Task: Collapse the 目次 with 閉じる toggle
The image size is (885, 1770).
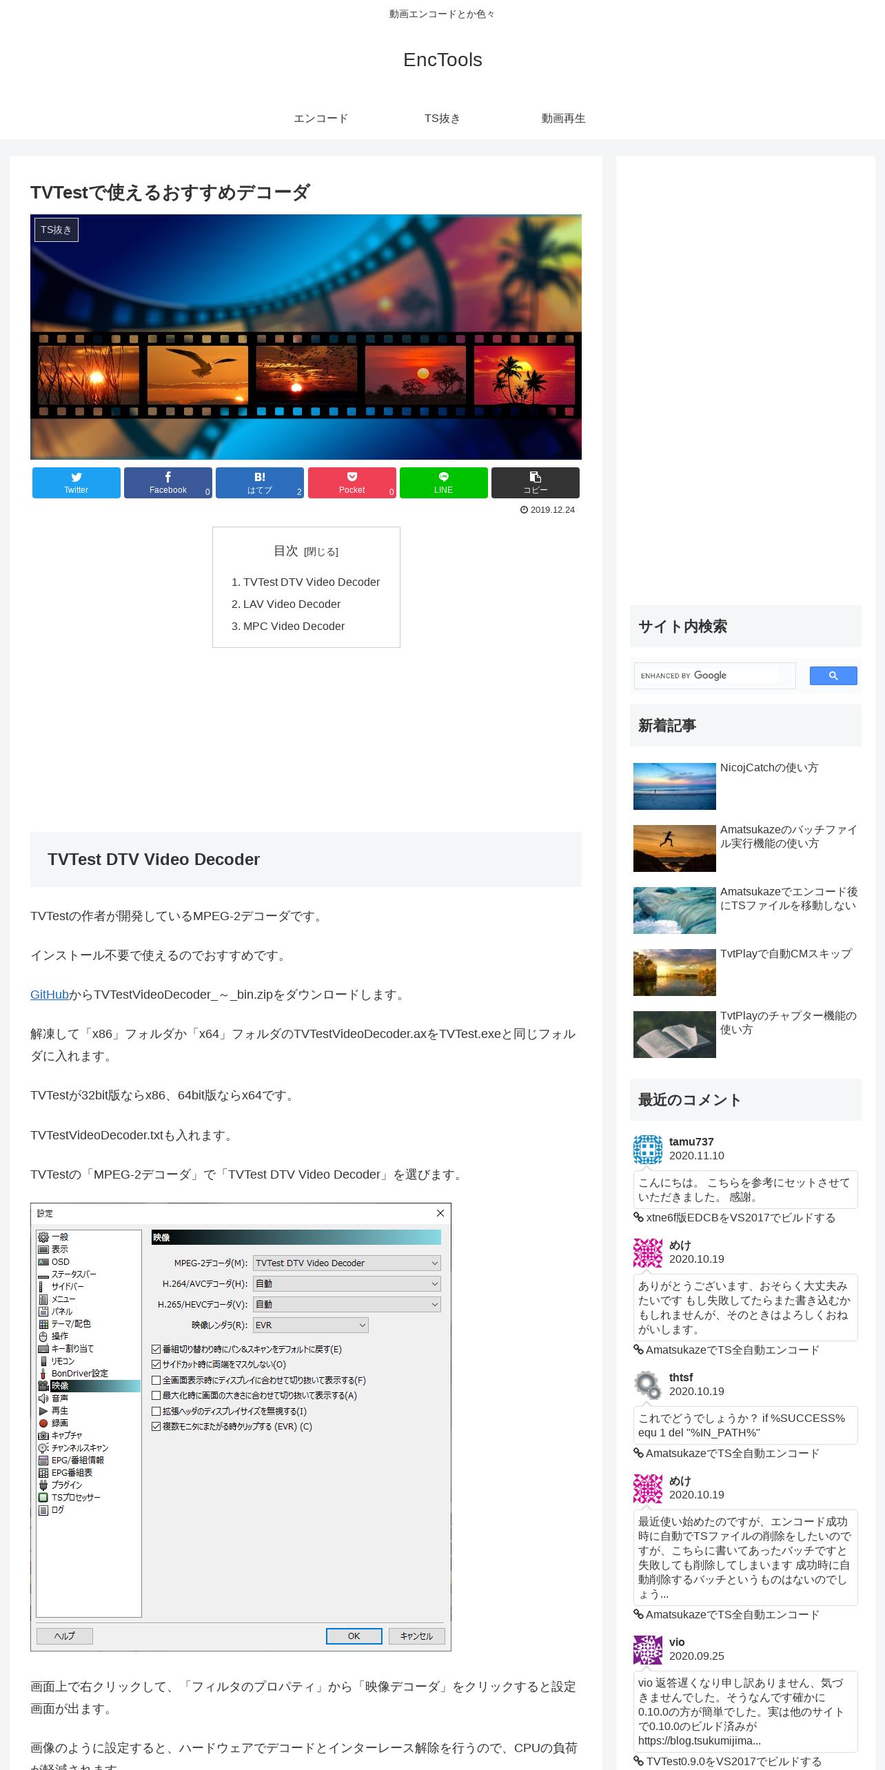Action: pos(321,551)
